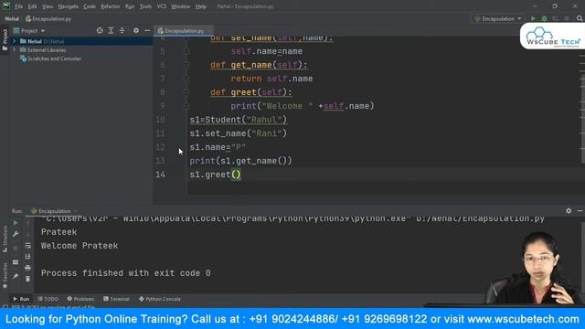Open the View menu
585x329 pixels.
(x=47, y=6)
